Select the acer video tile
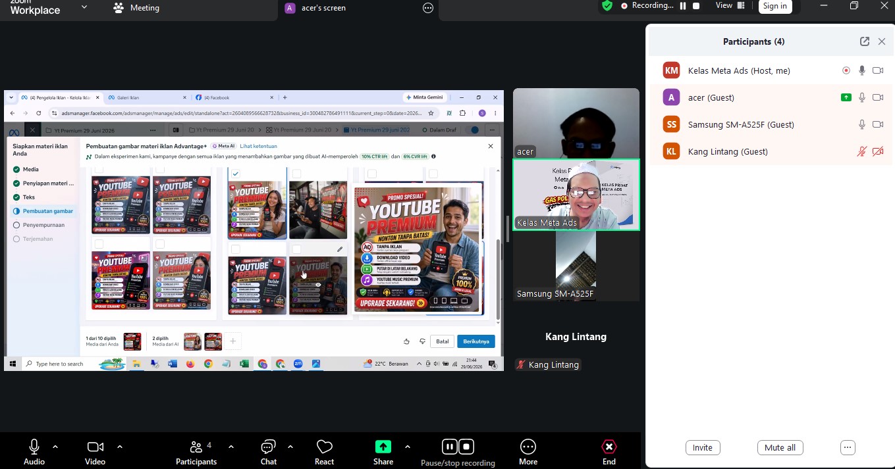 [576, 123]
